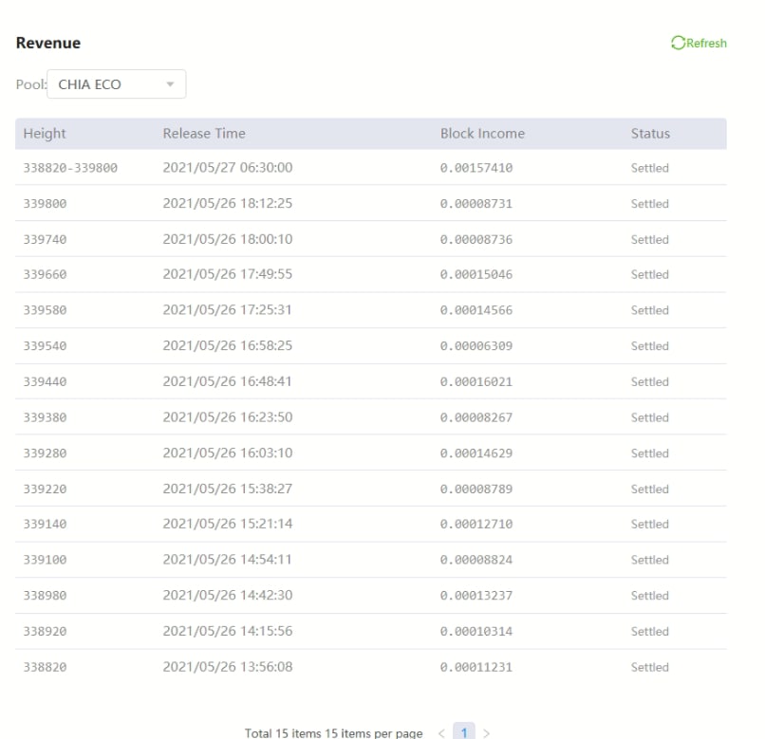
Task: Click the Release Time column header
Action: [205, 134]
